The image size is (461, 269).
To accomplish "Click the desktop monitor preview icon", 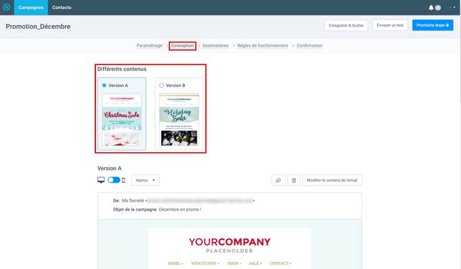I will pyautogui.click(x=101, y=180).
